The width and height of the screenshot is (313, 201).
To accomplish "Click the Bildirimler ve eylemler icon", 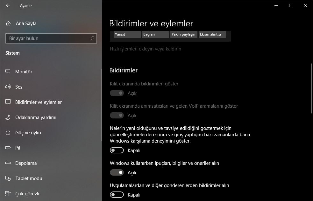I will click(x=8, y=102).
